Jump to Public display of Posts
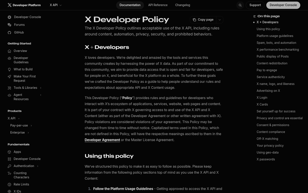Image resolution: width=308 pixels, height=193 pixels. (272, 57)
